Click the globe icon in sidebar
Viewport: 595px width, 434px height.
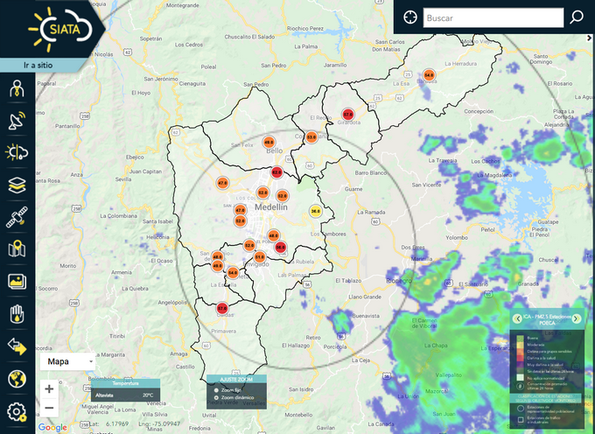(x=17, y=379)
